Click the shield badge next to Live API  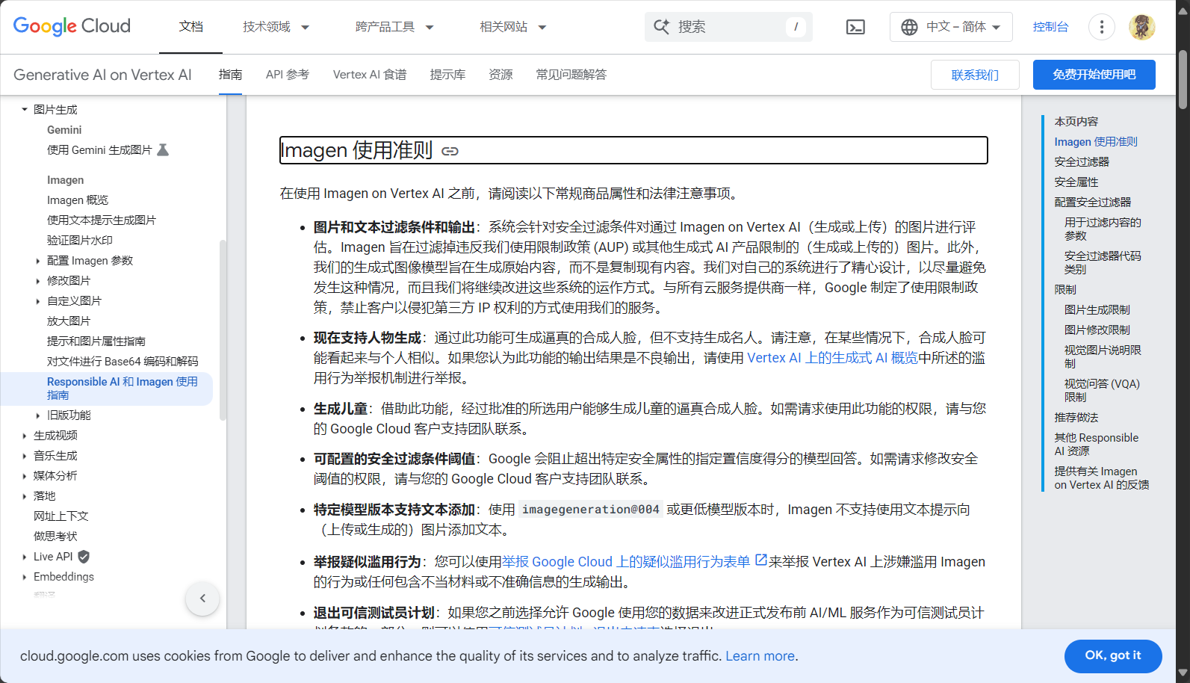[84, 556]
